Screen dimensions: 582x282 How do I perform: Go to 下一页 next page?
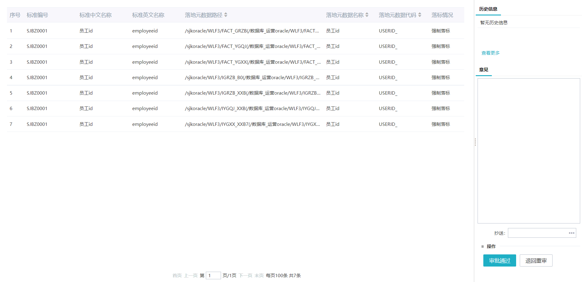245,275
